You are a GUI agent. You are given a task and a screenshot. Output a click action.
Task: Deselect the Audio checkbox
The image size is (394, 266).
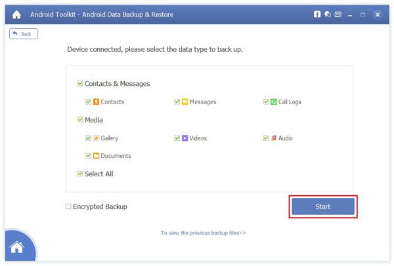[x=266, y=138]
